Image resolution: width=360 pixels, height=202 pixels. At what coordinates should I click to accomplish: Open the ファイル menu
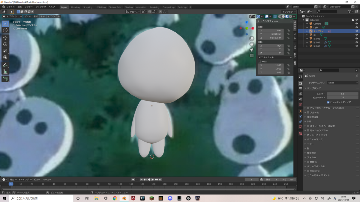coord(10,7)
